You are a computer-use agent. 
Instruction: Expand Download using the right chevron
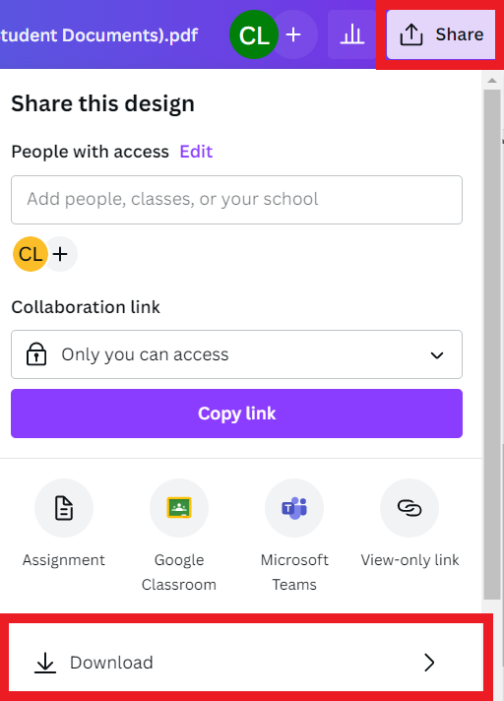pyautogui.click(x=429, y=663)
